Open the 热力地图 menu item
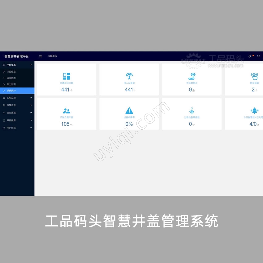 point(17,84)
